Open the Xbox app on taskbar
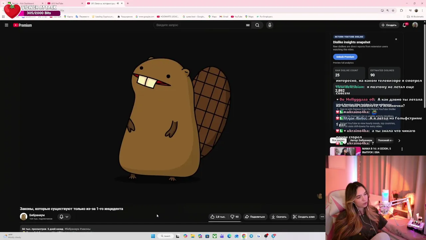This screenshot has height=240, width=426. point(215,236)
